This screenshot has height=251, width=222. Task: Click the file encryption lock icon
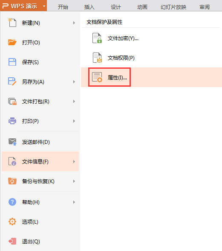97,38
